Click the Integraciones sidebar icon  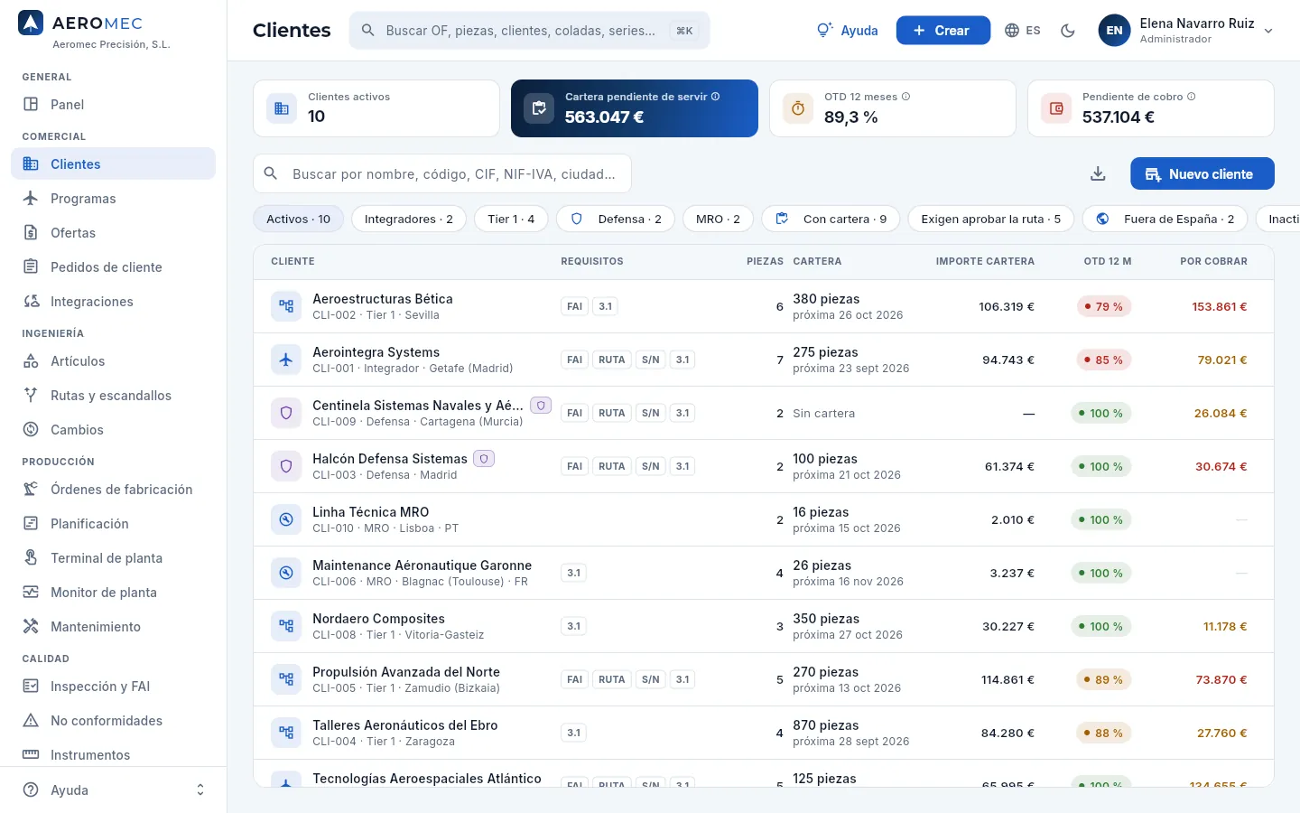(31, 302)
